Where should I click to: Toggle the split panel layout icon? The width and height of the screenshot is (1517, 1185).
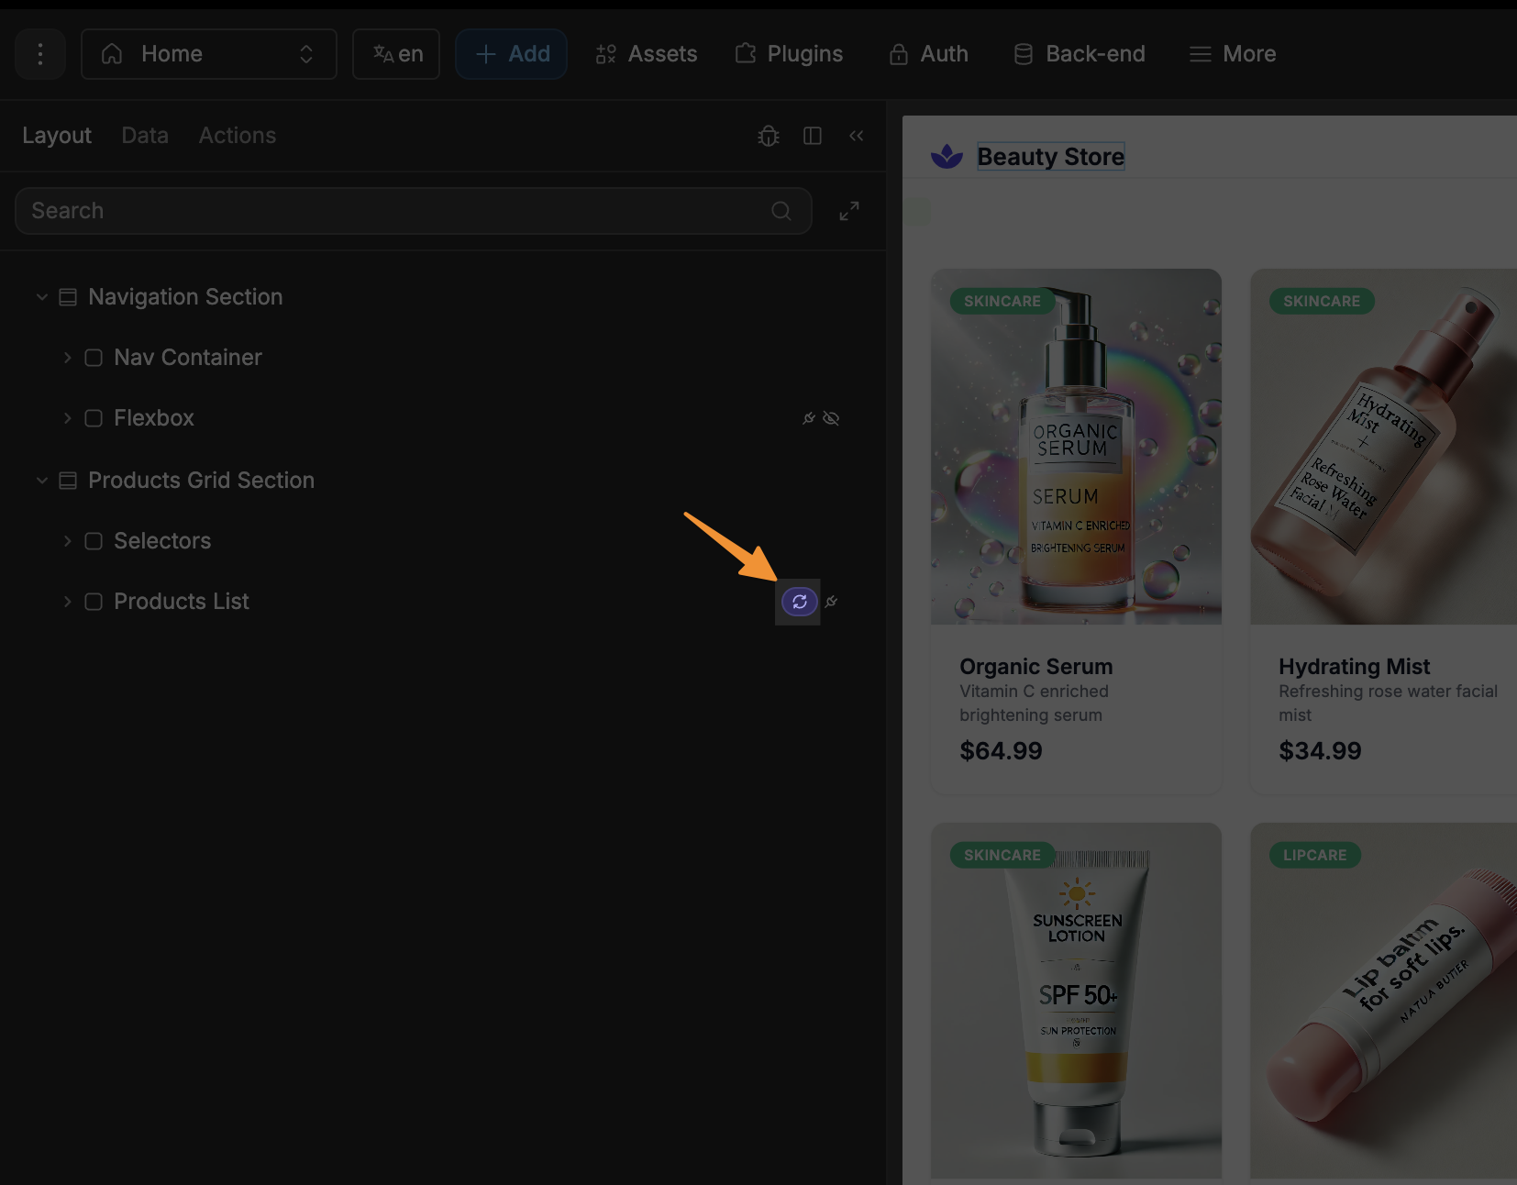(x=813, y=136)
